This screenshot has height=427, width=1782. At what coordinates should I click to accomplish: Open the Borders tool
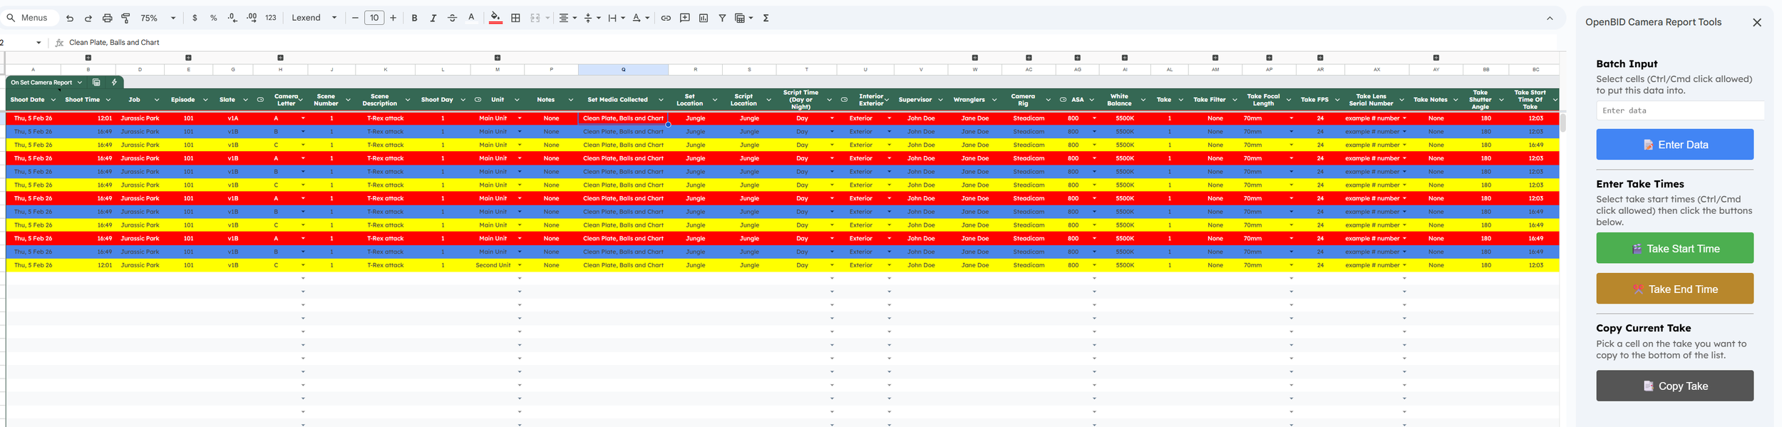coord(516,19)
